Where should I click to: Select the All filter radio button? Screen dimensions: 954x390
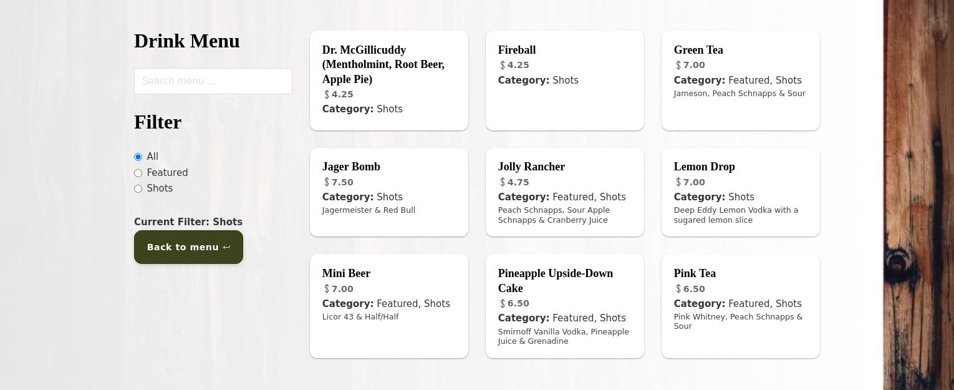click(x=138, y=157)
